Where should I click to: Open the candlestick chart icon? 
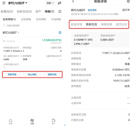tap(59, 3)
